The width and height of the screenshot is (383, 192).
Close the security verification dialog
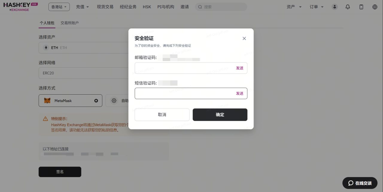tap(244, 38)
